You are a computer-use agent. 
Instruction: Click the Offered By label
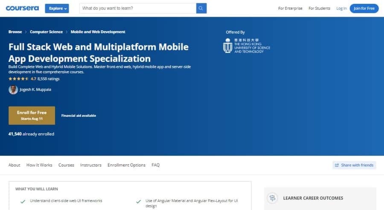(236, 32)
